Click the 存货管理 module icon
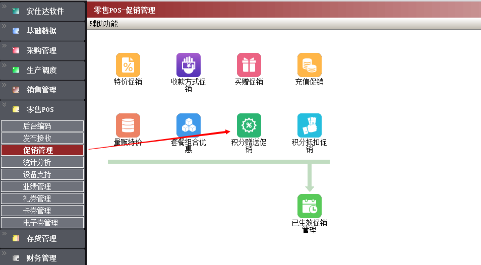 pos(16,238)
